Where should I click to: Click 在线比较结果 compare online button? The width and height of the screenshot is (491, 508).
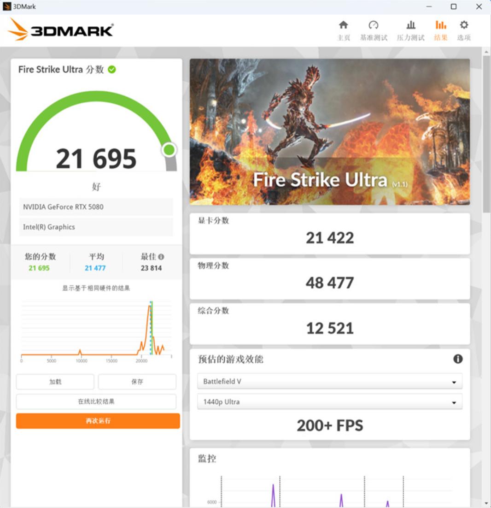96,402
